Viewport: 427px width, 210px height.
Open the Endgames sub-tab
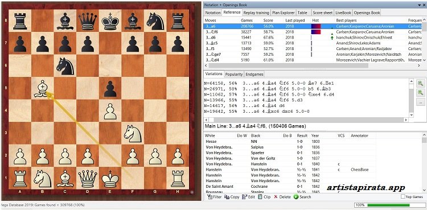click(x=254, y=74)
